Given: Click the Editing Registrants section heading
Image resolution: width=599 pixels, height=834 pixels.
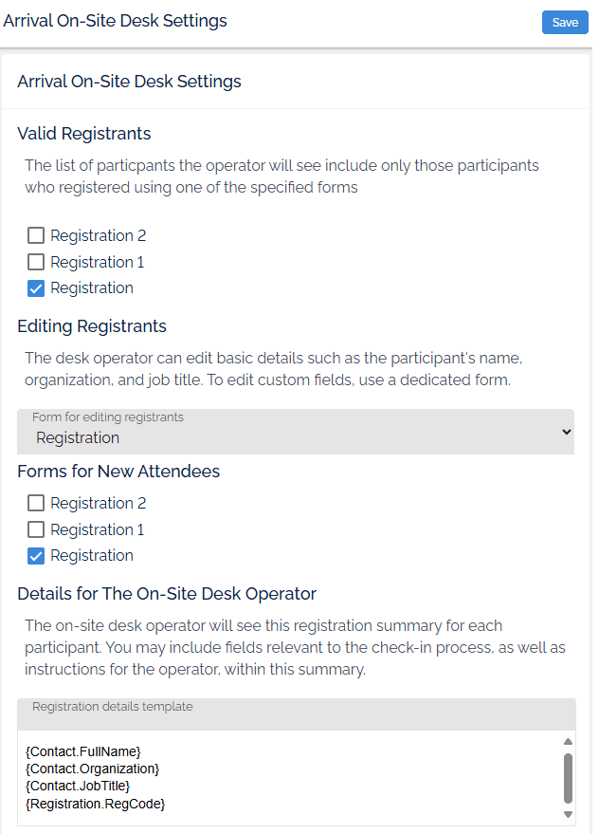Looking at the screenshot, I should click(92, 326).
